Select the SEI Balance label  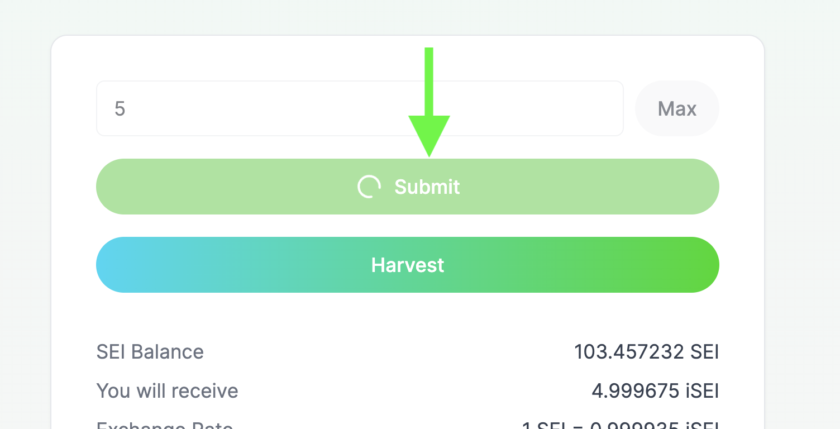click(150, 352)
